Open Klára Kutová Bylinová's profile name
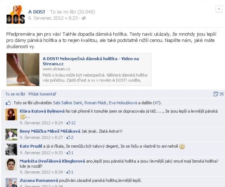The image size is (225, 187). point(42,111)
